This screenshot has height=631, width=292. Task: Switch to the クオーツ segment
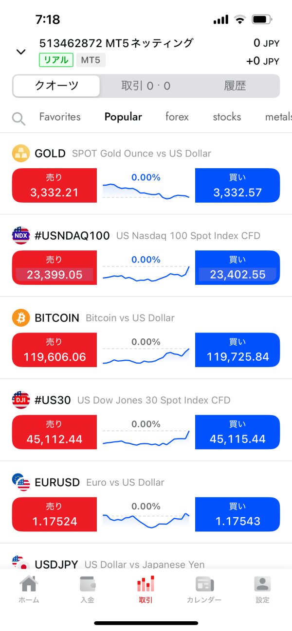[x=56, y=86]
